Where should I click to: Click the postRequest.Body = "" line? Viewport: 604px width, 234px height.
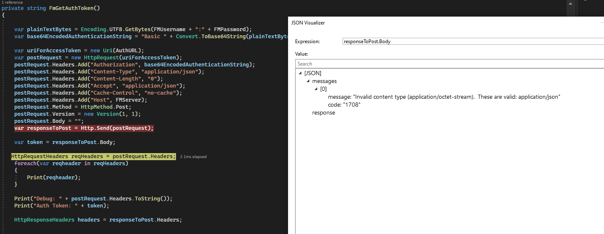tap(49, 121)
